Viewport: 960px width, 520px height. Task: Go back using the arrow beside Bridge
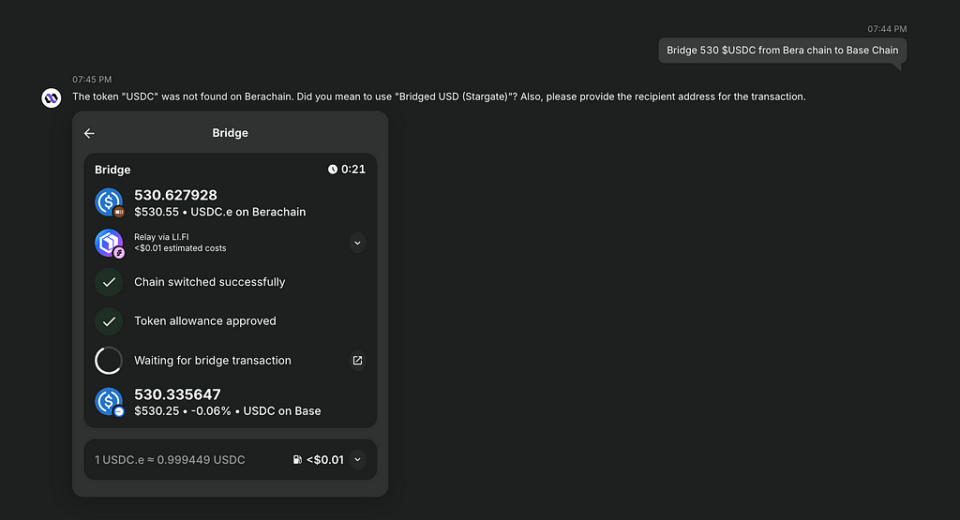89,133
